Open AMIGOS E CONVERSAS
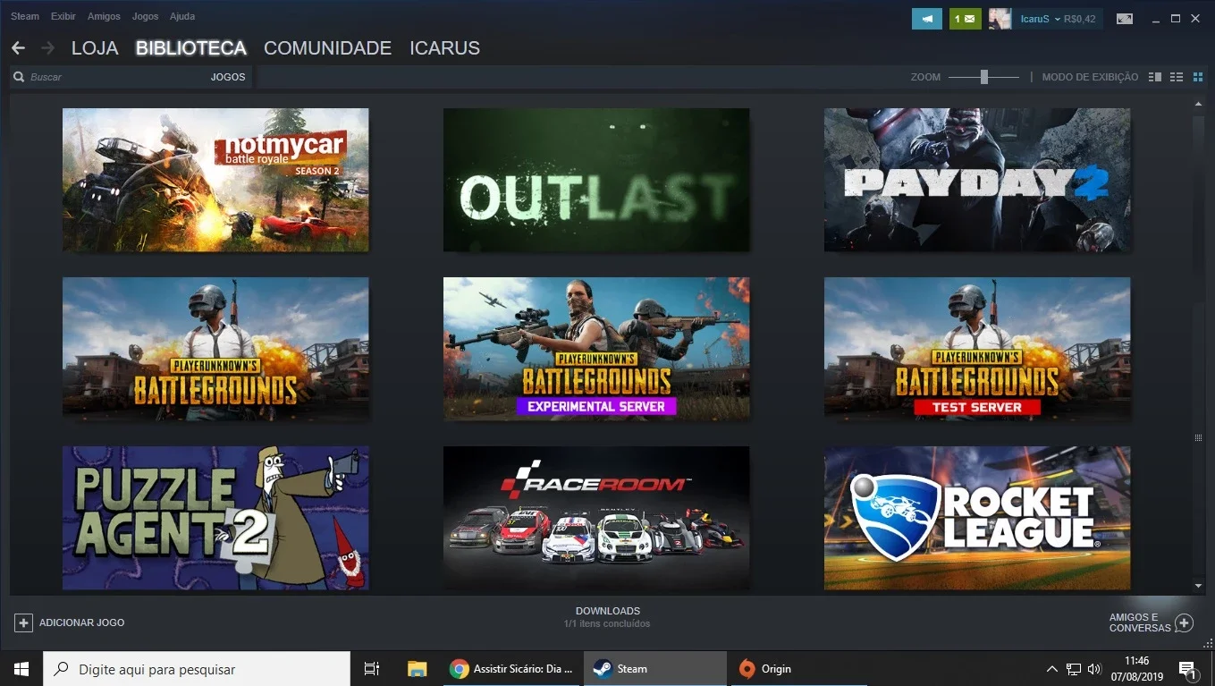The width and height of the screenshot is (1215, 686). 1152,622
